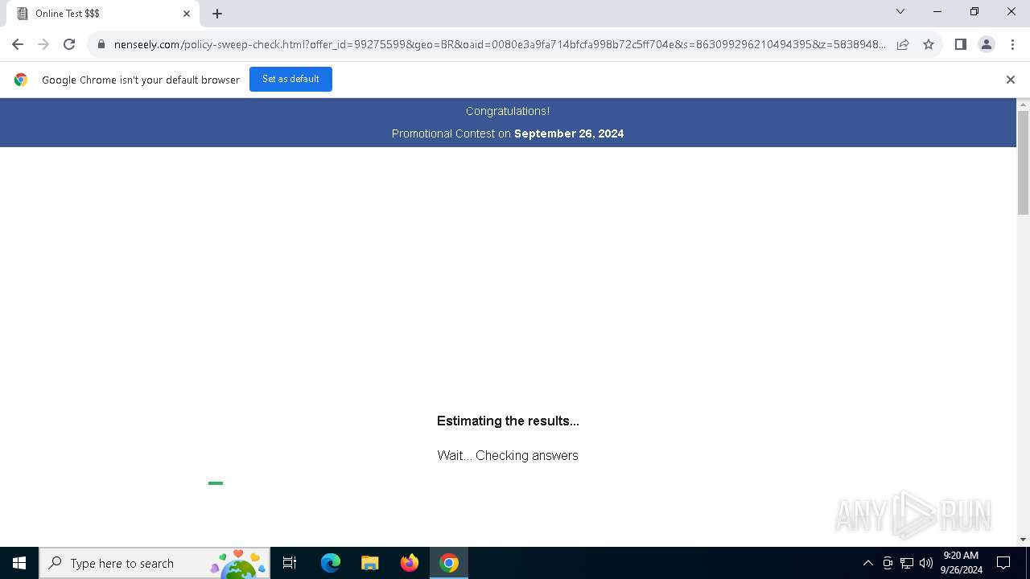Dismiss the default browser notification bar

1011,80
